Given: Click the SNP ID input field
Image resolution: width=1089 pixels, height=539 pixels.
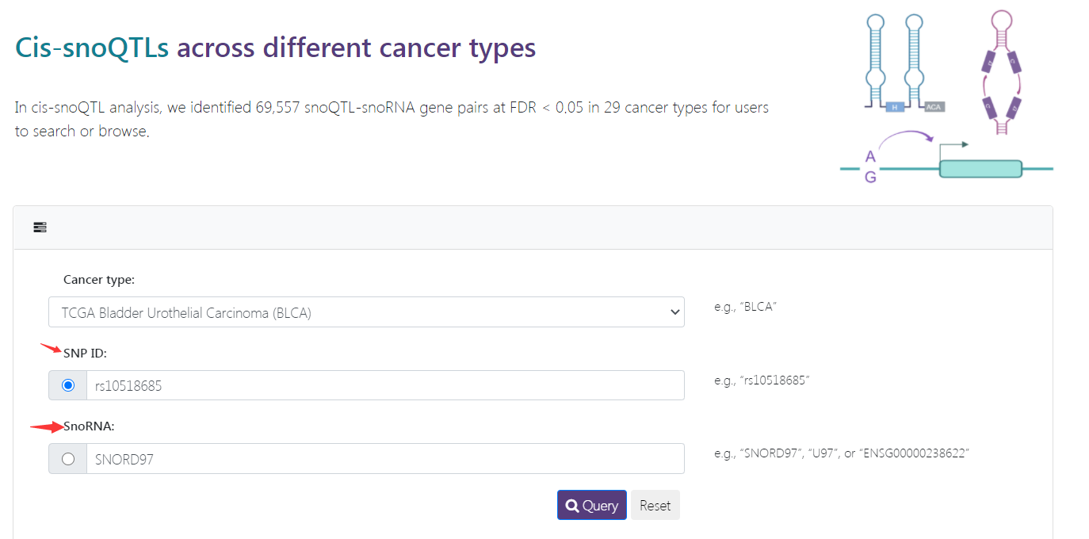Looking at the screenshot, I should tap(385, 385).
